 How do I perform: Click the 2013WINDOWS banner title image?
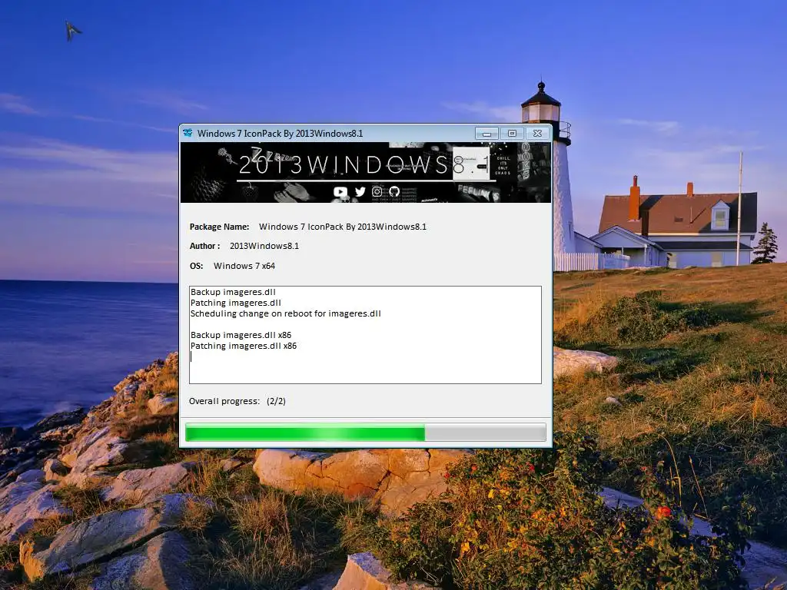click(x=365, y=173)
